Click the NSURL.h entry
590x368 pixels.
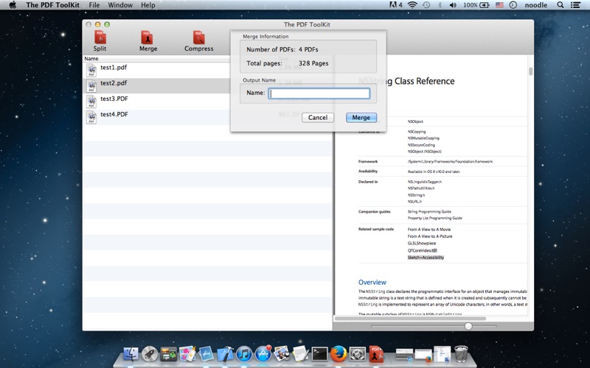click(414, 202)
